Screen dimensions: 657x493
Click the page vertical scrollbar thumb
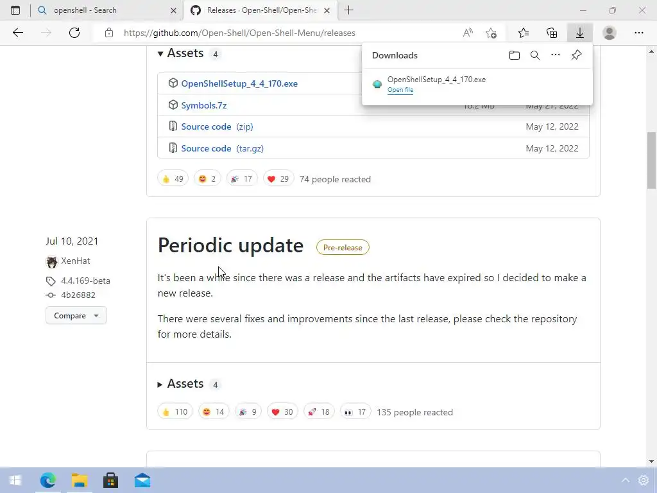(x=651, y=160)
